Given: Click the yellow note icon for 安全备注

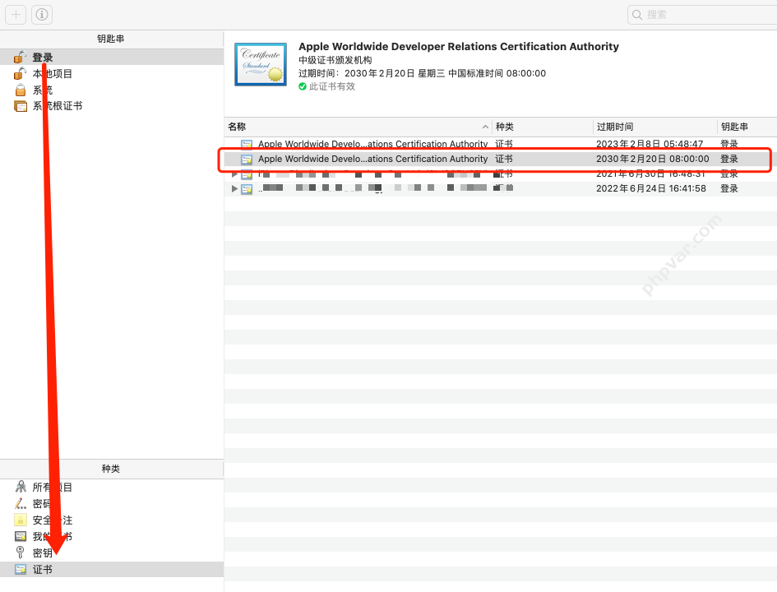Looking at the screenshot, I should pos(21,520).
